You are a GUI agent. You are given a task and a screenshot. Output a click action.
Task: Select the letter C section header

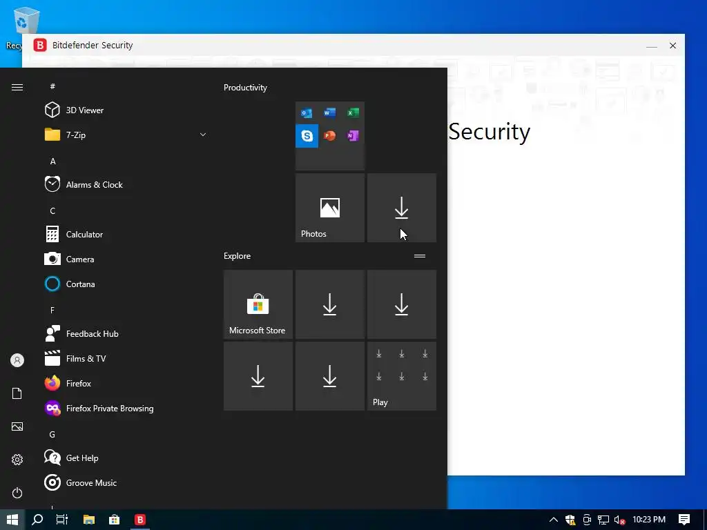(52, 211)
